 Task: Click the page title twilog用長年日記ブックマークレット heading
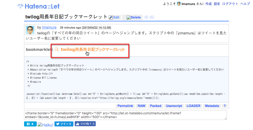[x=66, y=17]
